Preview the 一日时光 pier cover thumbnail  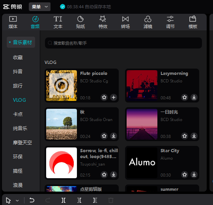coord(142,124)
